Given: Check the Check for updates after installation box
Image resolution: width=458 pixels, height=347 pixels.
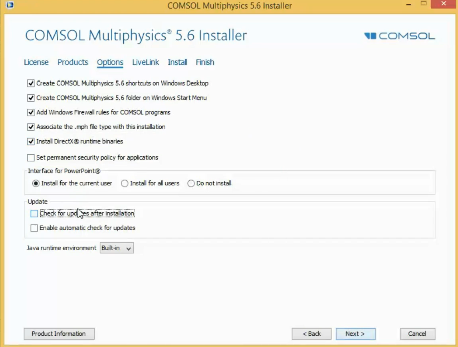Looking at the screenshot, I should [34, 214].
